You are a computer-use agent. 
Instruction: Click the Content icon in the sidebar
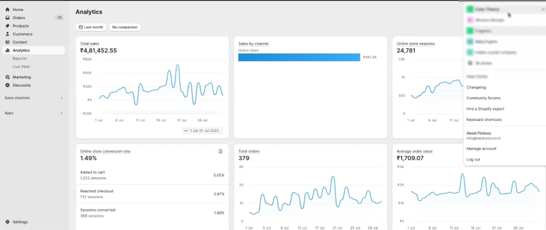pyautogui.click(x=7, y=42)
